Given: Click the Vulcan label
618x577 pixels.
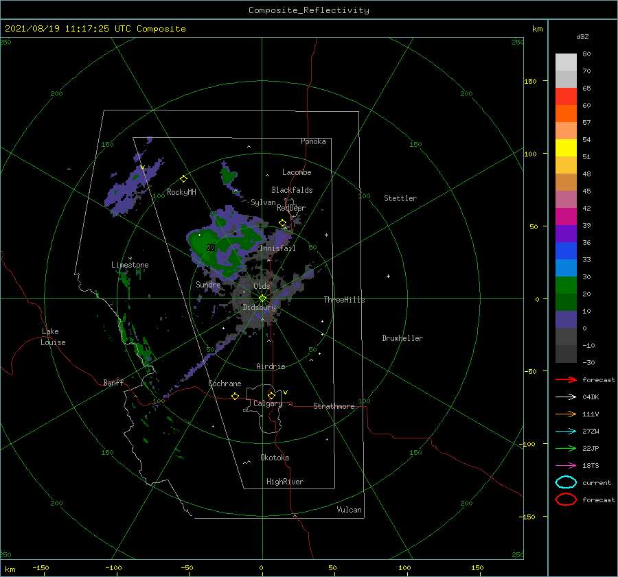Looking at the screenshot, I should point(349,510).
